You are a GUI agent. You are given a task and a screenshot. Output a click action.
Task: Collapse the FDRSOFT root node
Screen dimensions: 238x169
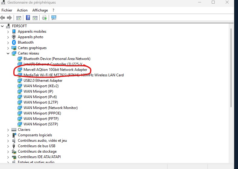2,26
